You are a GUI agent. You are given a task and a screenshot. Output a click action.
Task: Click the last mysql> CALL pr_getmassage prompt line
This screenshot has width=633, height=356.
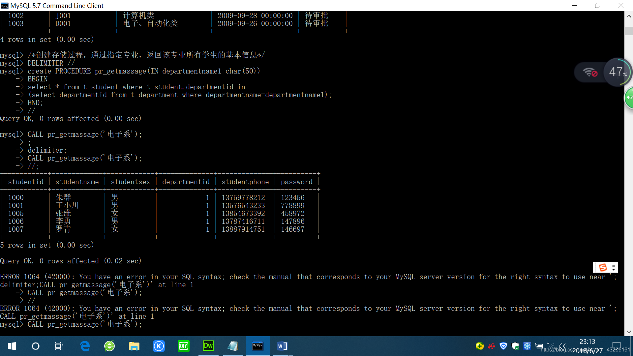[x=71, y=324]
